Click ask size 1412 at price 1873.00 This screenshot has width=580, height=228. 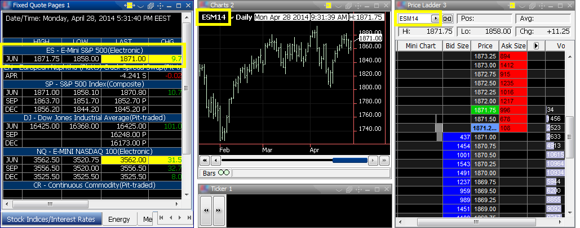tap(513, 65)
